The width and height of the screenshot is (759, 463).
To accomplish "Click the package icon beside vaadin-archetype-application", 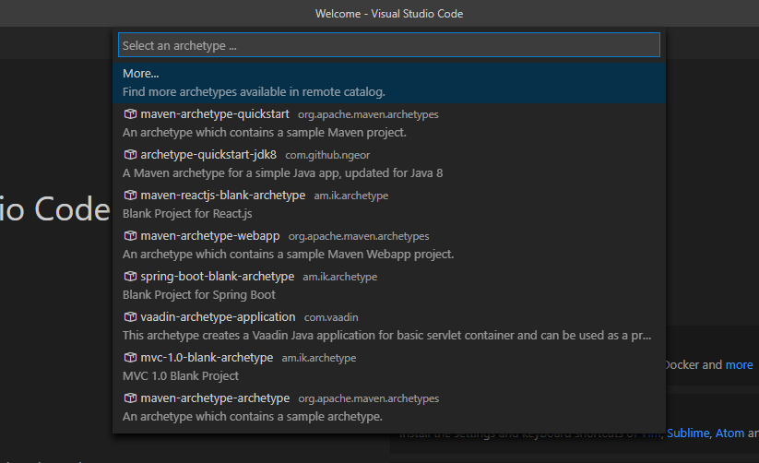I will [x=130, y=317].
